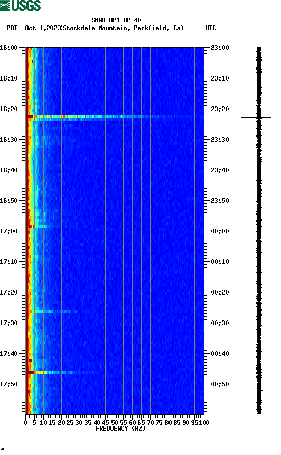
Task: Click the 00:20 UTC time label
Action: (x=220, y=292)
